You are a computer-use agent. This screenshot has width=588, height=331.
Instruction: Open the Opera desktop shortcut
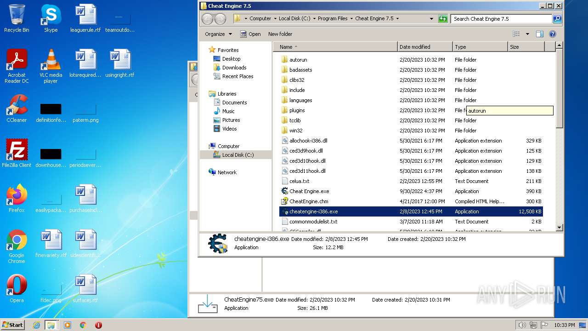point(17,289)
